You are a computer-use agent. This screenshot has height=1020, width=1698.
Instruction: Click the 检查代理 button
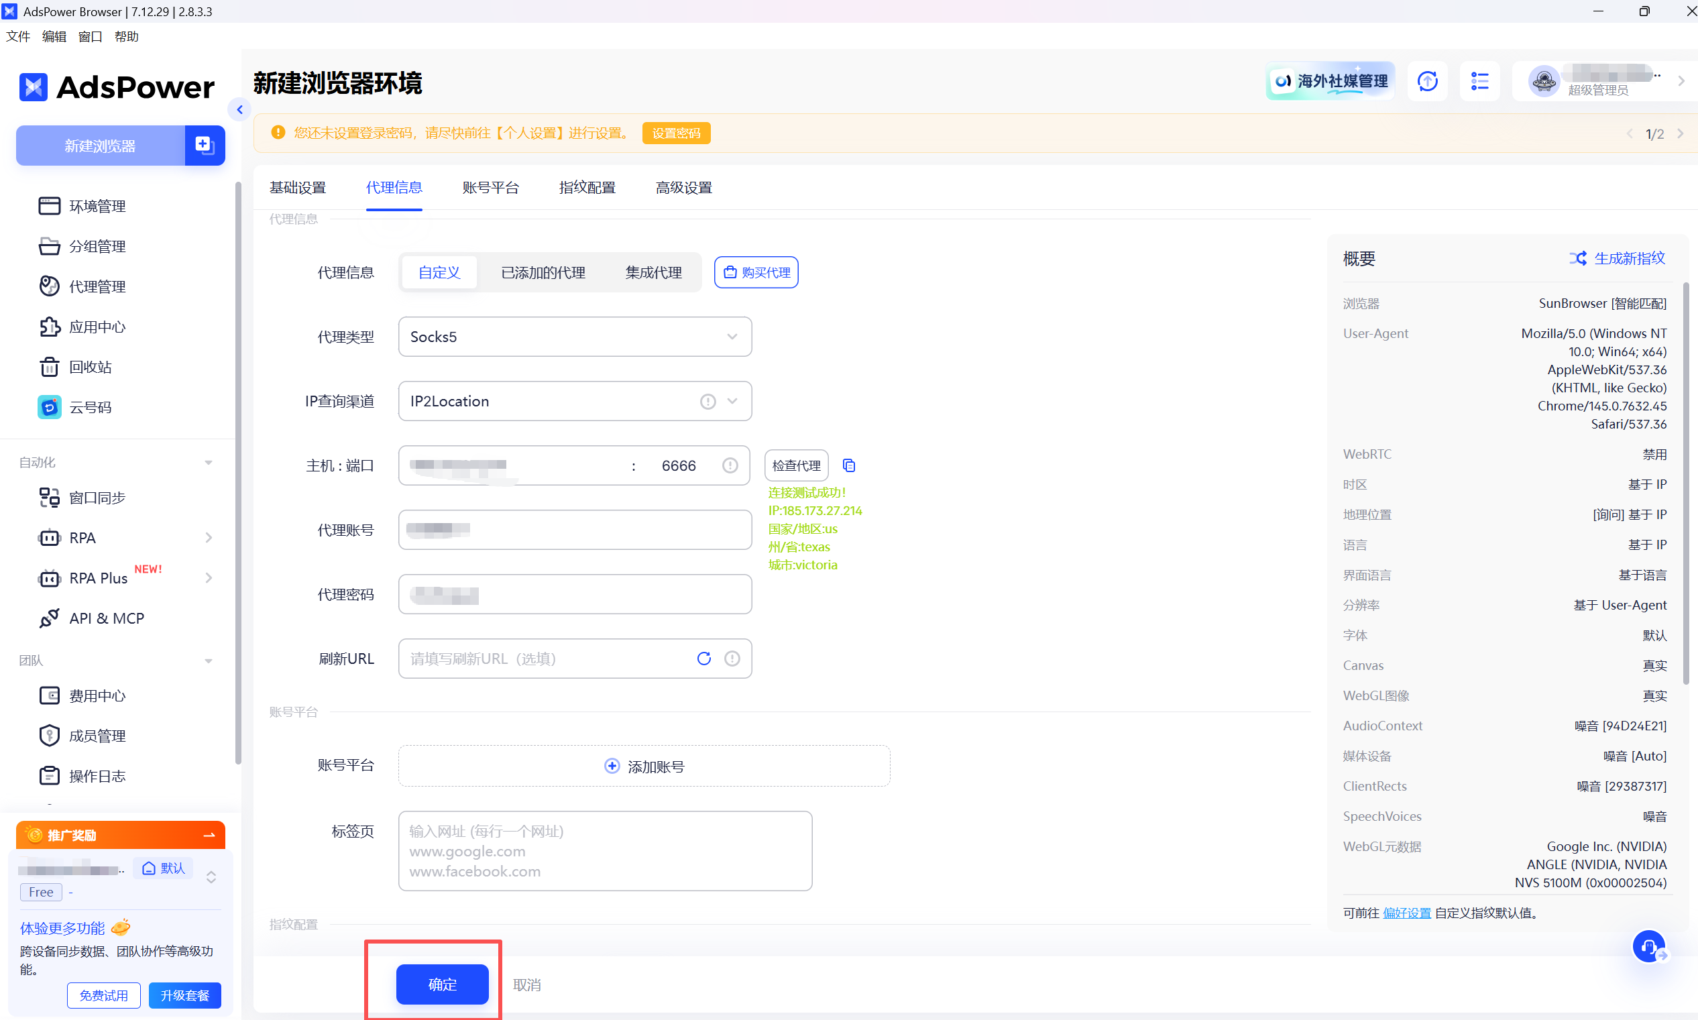coord(796,465)
